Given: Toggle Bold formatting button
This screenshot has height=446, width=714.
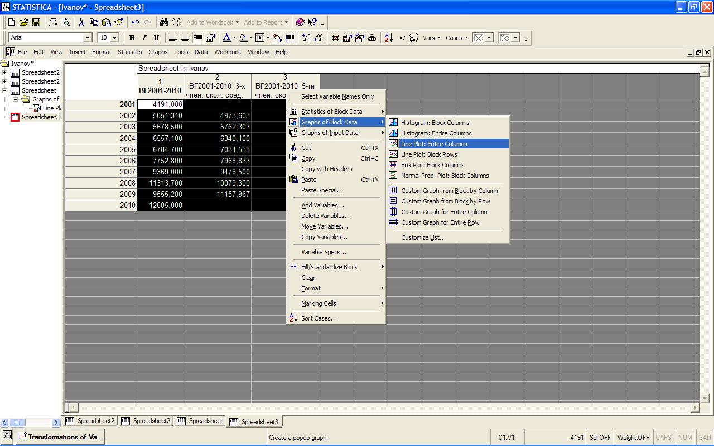Looking at the screenshot, I should pyautogui.click(x=132, y=38).
